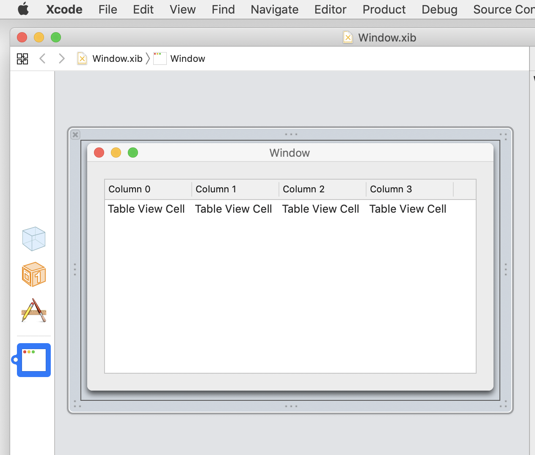Click the close editor X on the window outline
The width and height of the screenshot is (535, 455).
coord(75,135)
